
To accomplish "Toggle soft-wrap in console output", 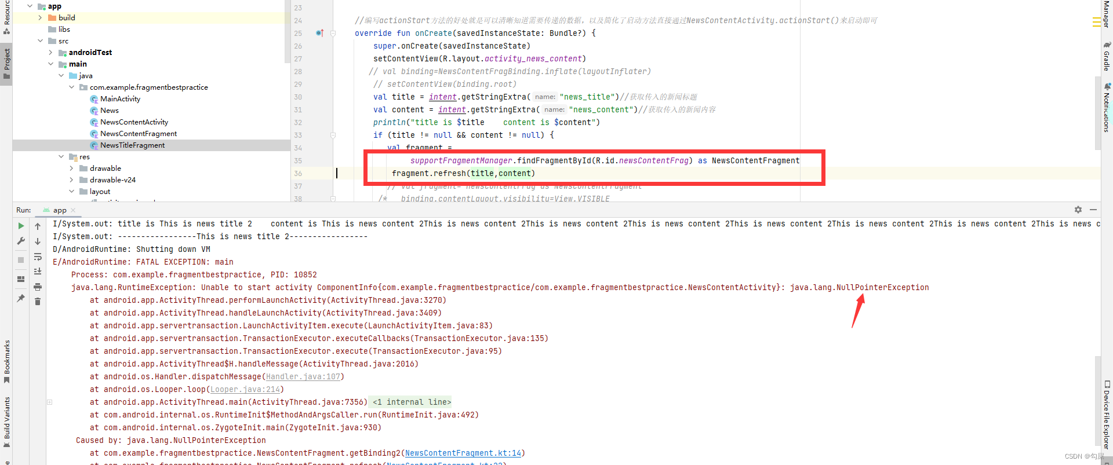I will [x=38, y=257].
